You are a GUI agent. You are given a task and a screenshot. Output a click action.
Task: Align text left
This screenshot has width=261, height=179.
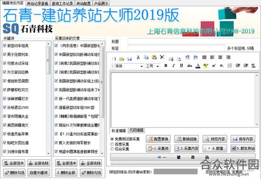(x=212, y=57)
